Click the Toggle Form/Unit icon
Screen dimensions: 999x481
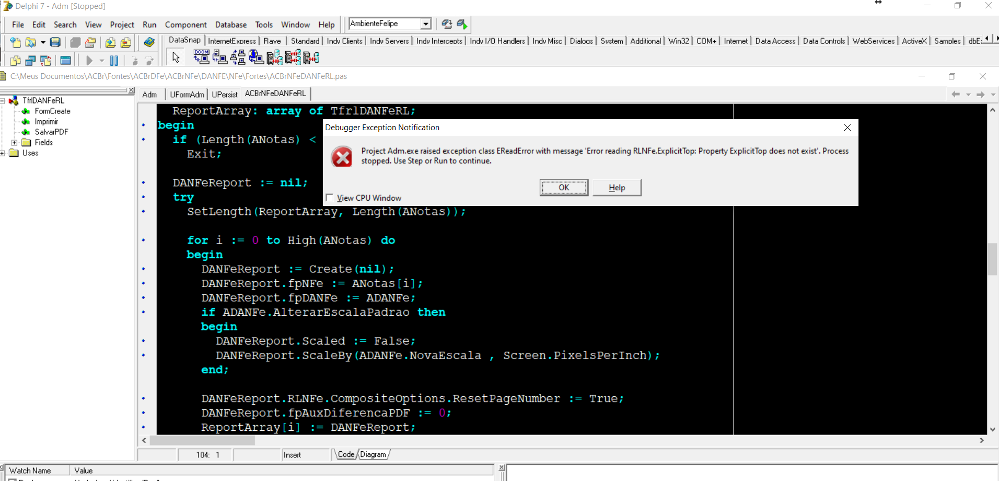coord(45,60)
